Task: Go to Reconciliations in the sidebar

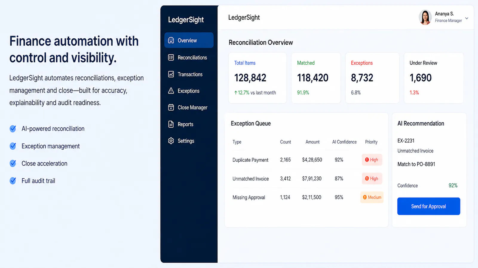Action: coord(188,57)
